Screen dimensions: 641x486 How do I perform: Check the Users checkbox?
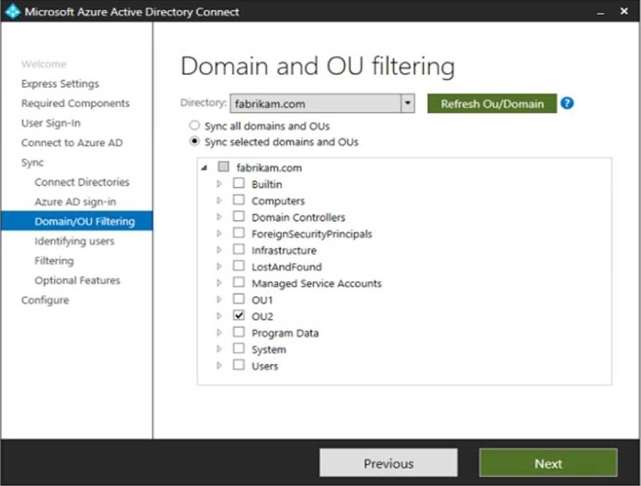click(x=239, y=365)
